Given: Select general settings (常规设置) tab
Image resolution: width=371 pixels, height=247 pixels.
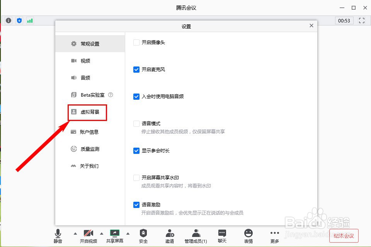Looking at the screenshot, I should tap(90, 44).
